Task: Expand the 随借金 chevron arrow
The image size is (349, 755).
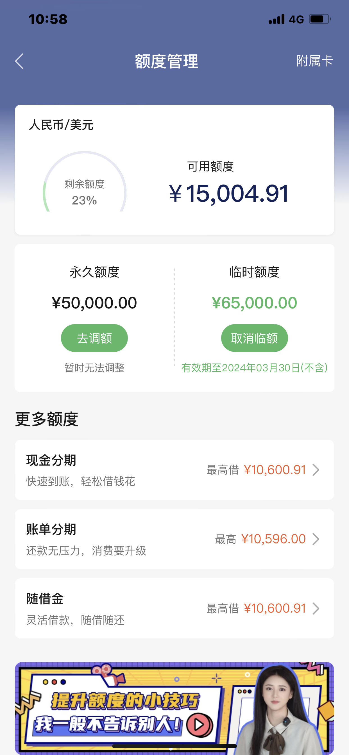Action: coord(316,608)
